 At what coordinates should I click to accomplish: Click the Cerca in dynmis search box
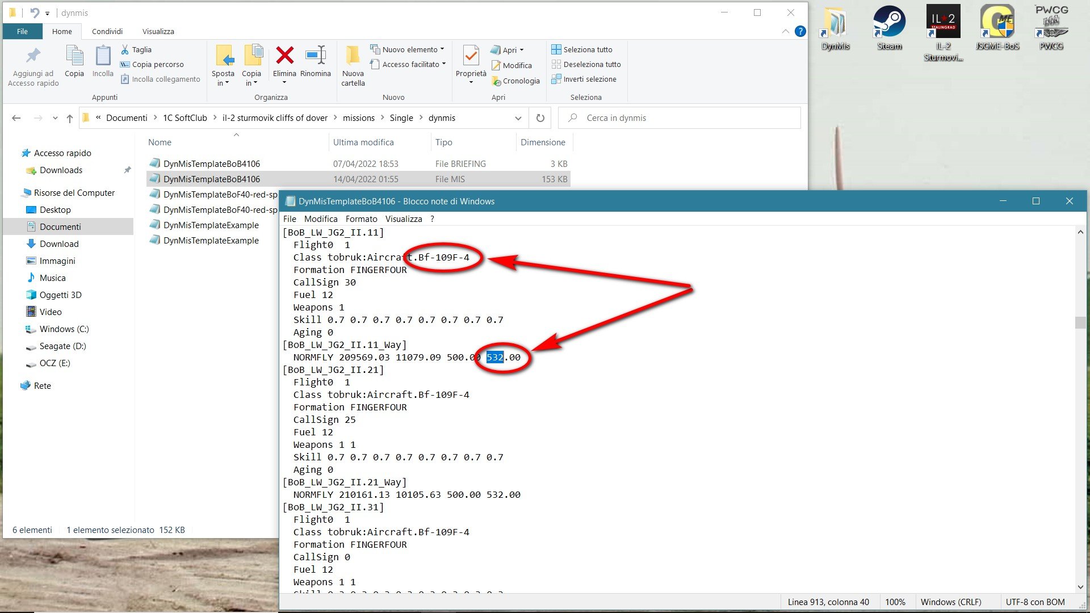click(x=680, y=118)
